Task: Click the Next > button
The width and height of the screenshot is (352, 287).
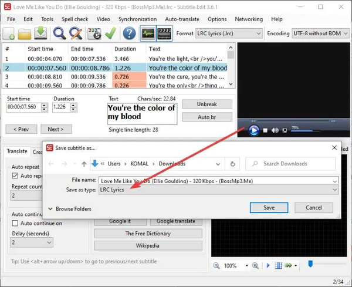Action: (56, 129)
